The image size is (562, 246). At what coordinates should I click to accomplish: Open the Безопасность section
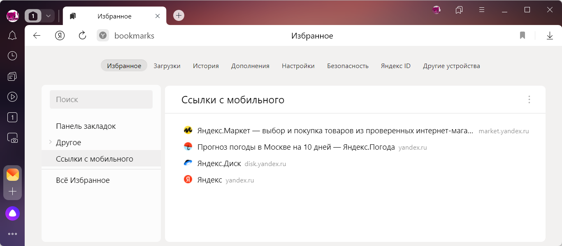348,66
